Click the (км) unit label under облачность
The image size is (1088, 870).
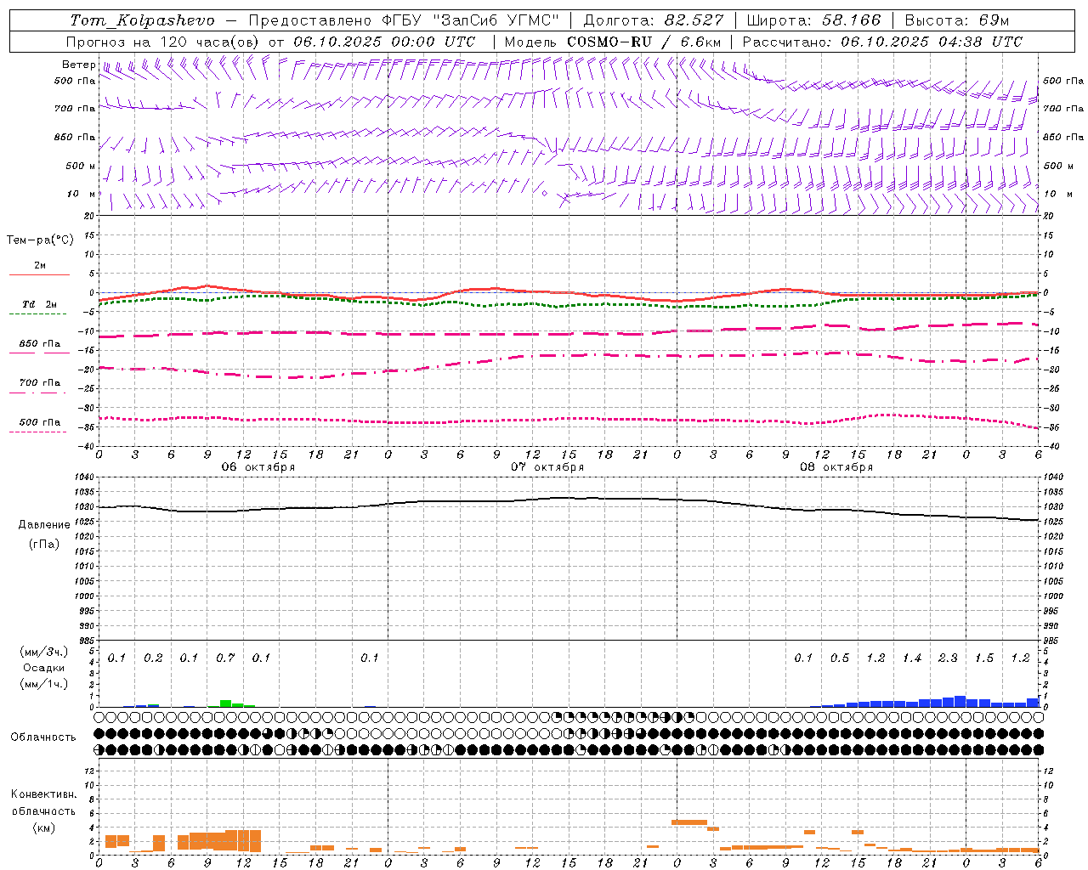point(44,828)
